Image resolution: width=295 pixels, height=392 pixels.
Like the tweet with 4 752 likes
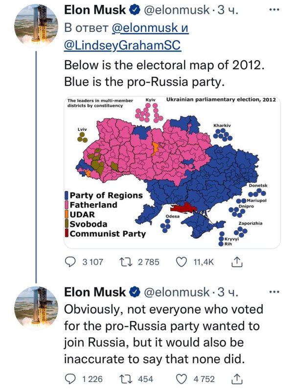coord(182,378)
